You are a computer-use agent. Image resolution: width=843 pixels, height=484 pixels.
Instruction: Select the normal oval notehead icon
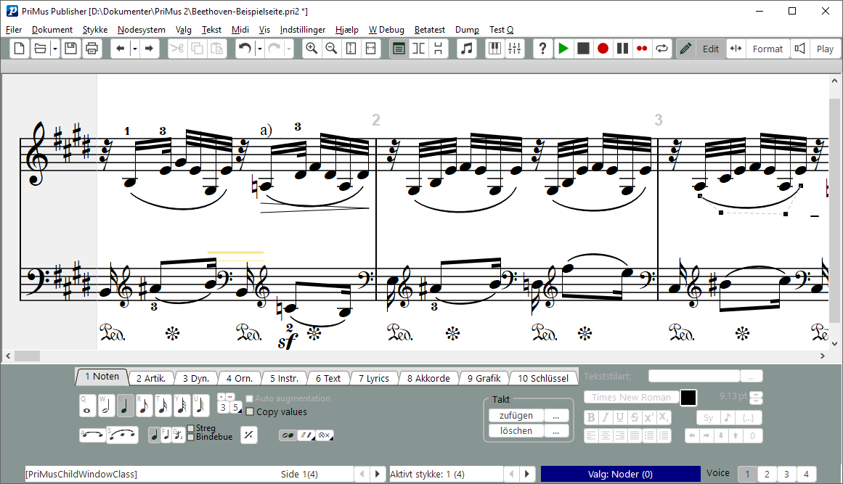[288, 435]
